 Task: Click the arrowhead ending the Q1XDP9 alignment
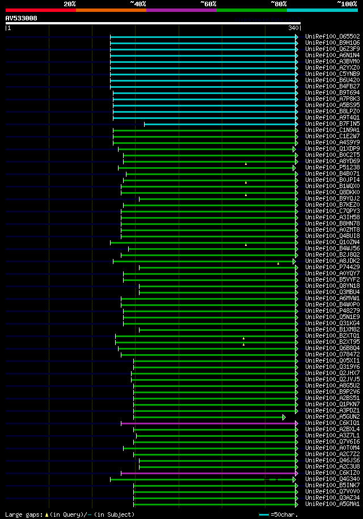click(294, 149)
